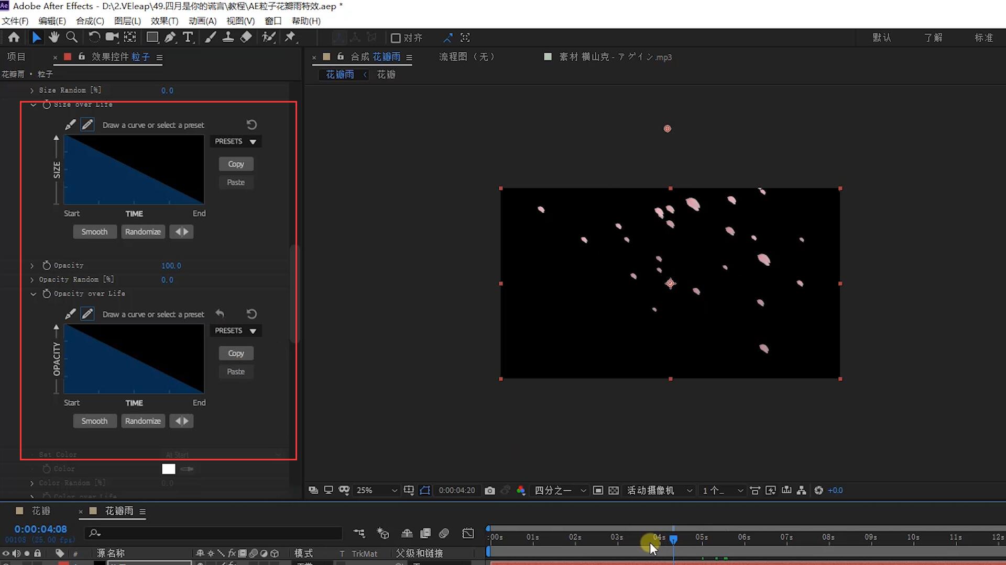This screenshot has height=565, width=1006.
Task: Toggle Opacity over Life stopwatch
Action: (47, 293)
